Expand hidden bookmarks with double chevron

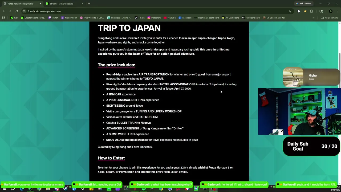click(x=314, y=18)
